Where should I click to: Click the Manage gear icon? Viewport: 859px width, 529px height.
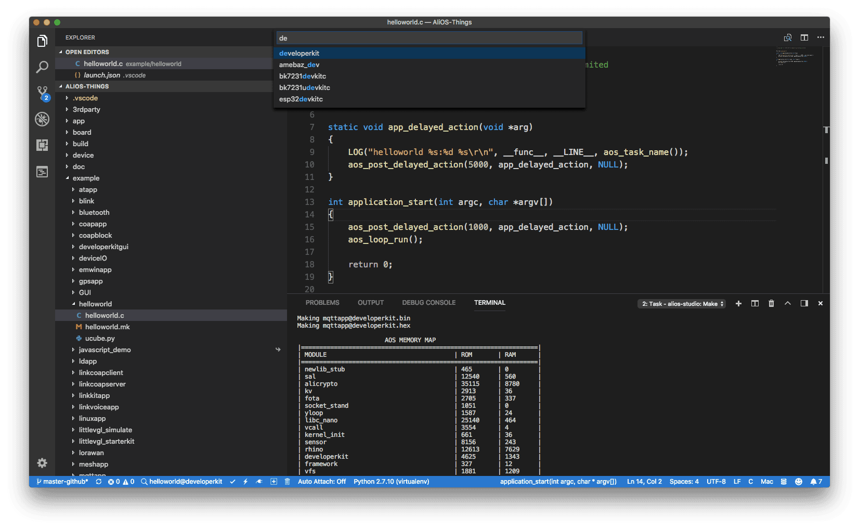[42, 463]
